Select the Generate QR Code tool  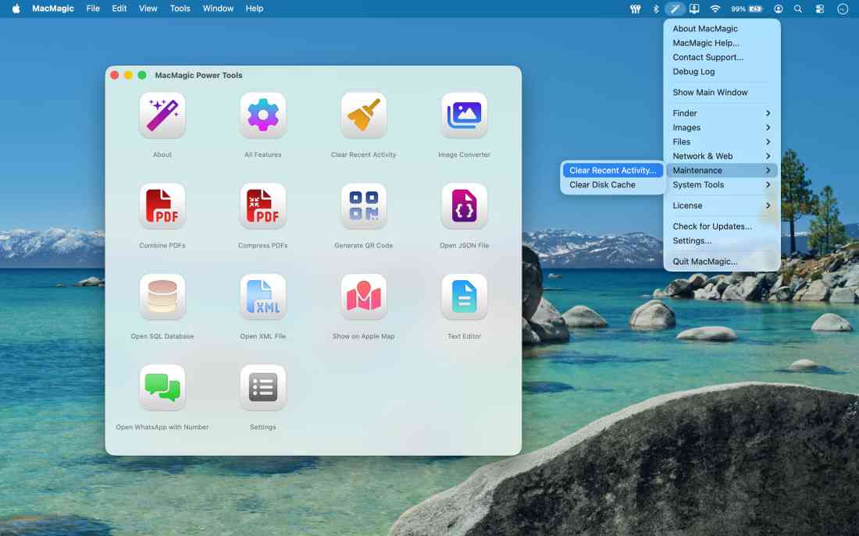363,205
